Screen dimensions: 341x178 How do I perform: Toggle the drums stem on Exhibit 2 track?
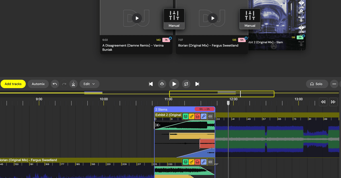click(x=186, y=116)
